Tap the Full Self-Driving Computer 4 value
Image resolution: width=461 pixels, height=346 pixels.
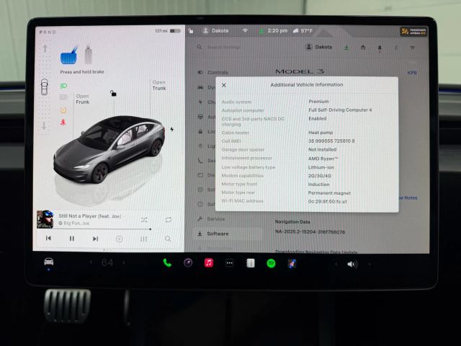click(x=340, y=110)
